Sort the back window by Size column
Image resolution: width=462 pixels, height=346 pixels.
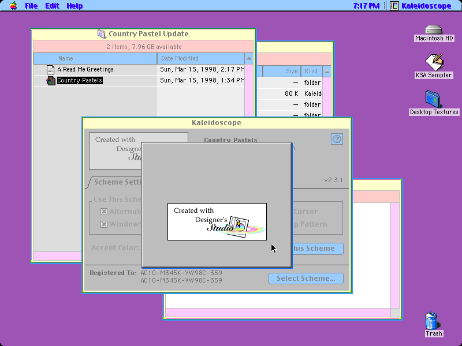[x=281, y=71]
